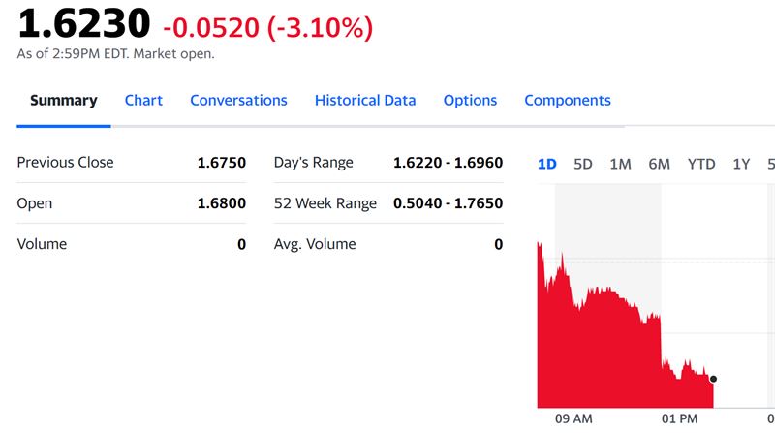775x433 pixels.
Task: Click the current price 1.6230 heading
Action: coord(84,23)
